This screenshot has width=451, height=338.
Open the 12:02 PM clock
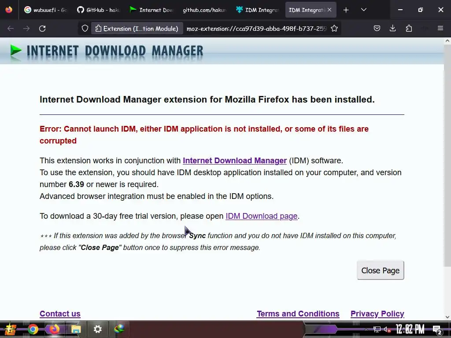pos(410,329)
